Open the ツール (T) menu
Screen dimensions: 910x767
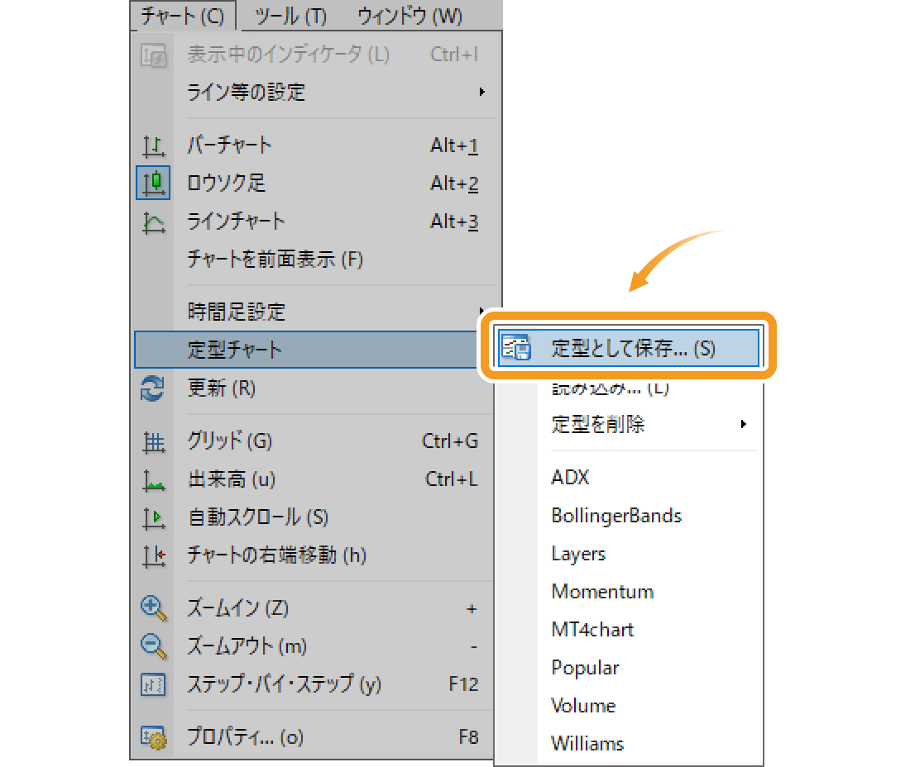(x=290, y=17)
